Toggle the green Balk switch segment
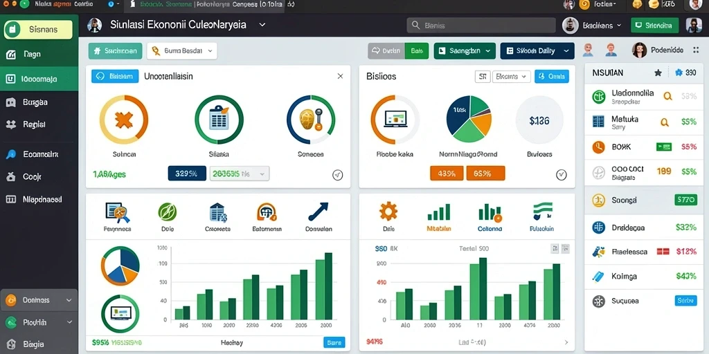This screenshot has height=354, width=709. pyautogui.click(x=416, y=51)
